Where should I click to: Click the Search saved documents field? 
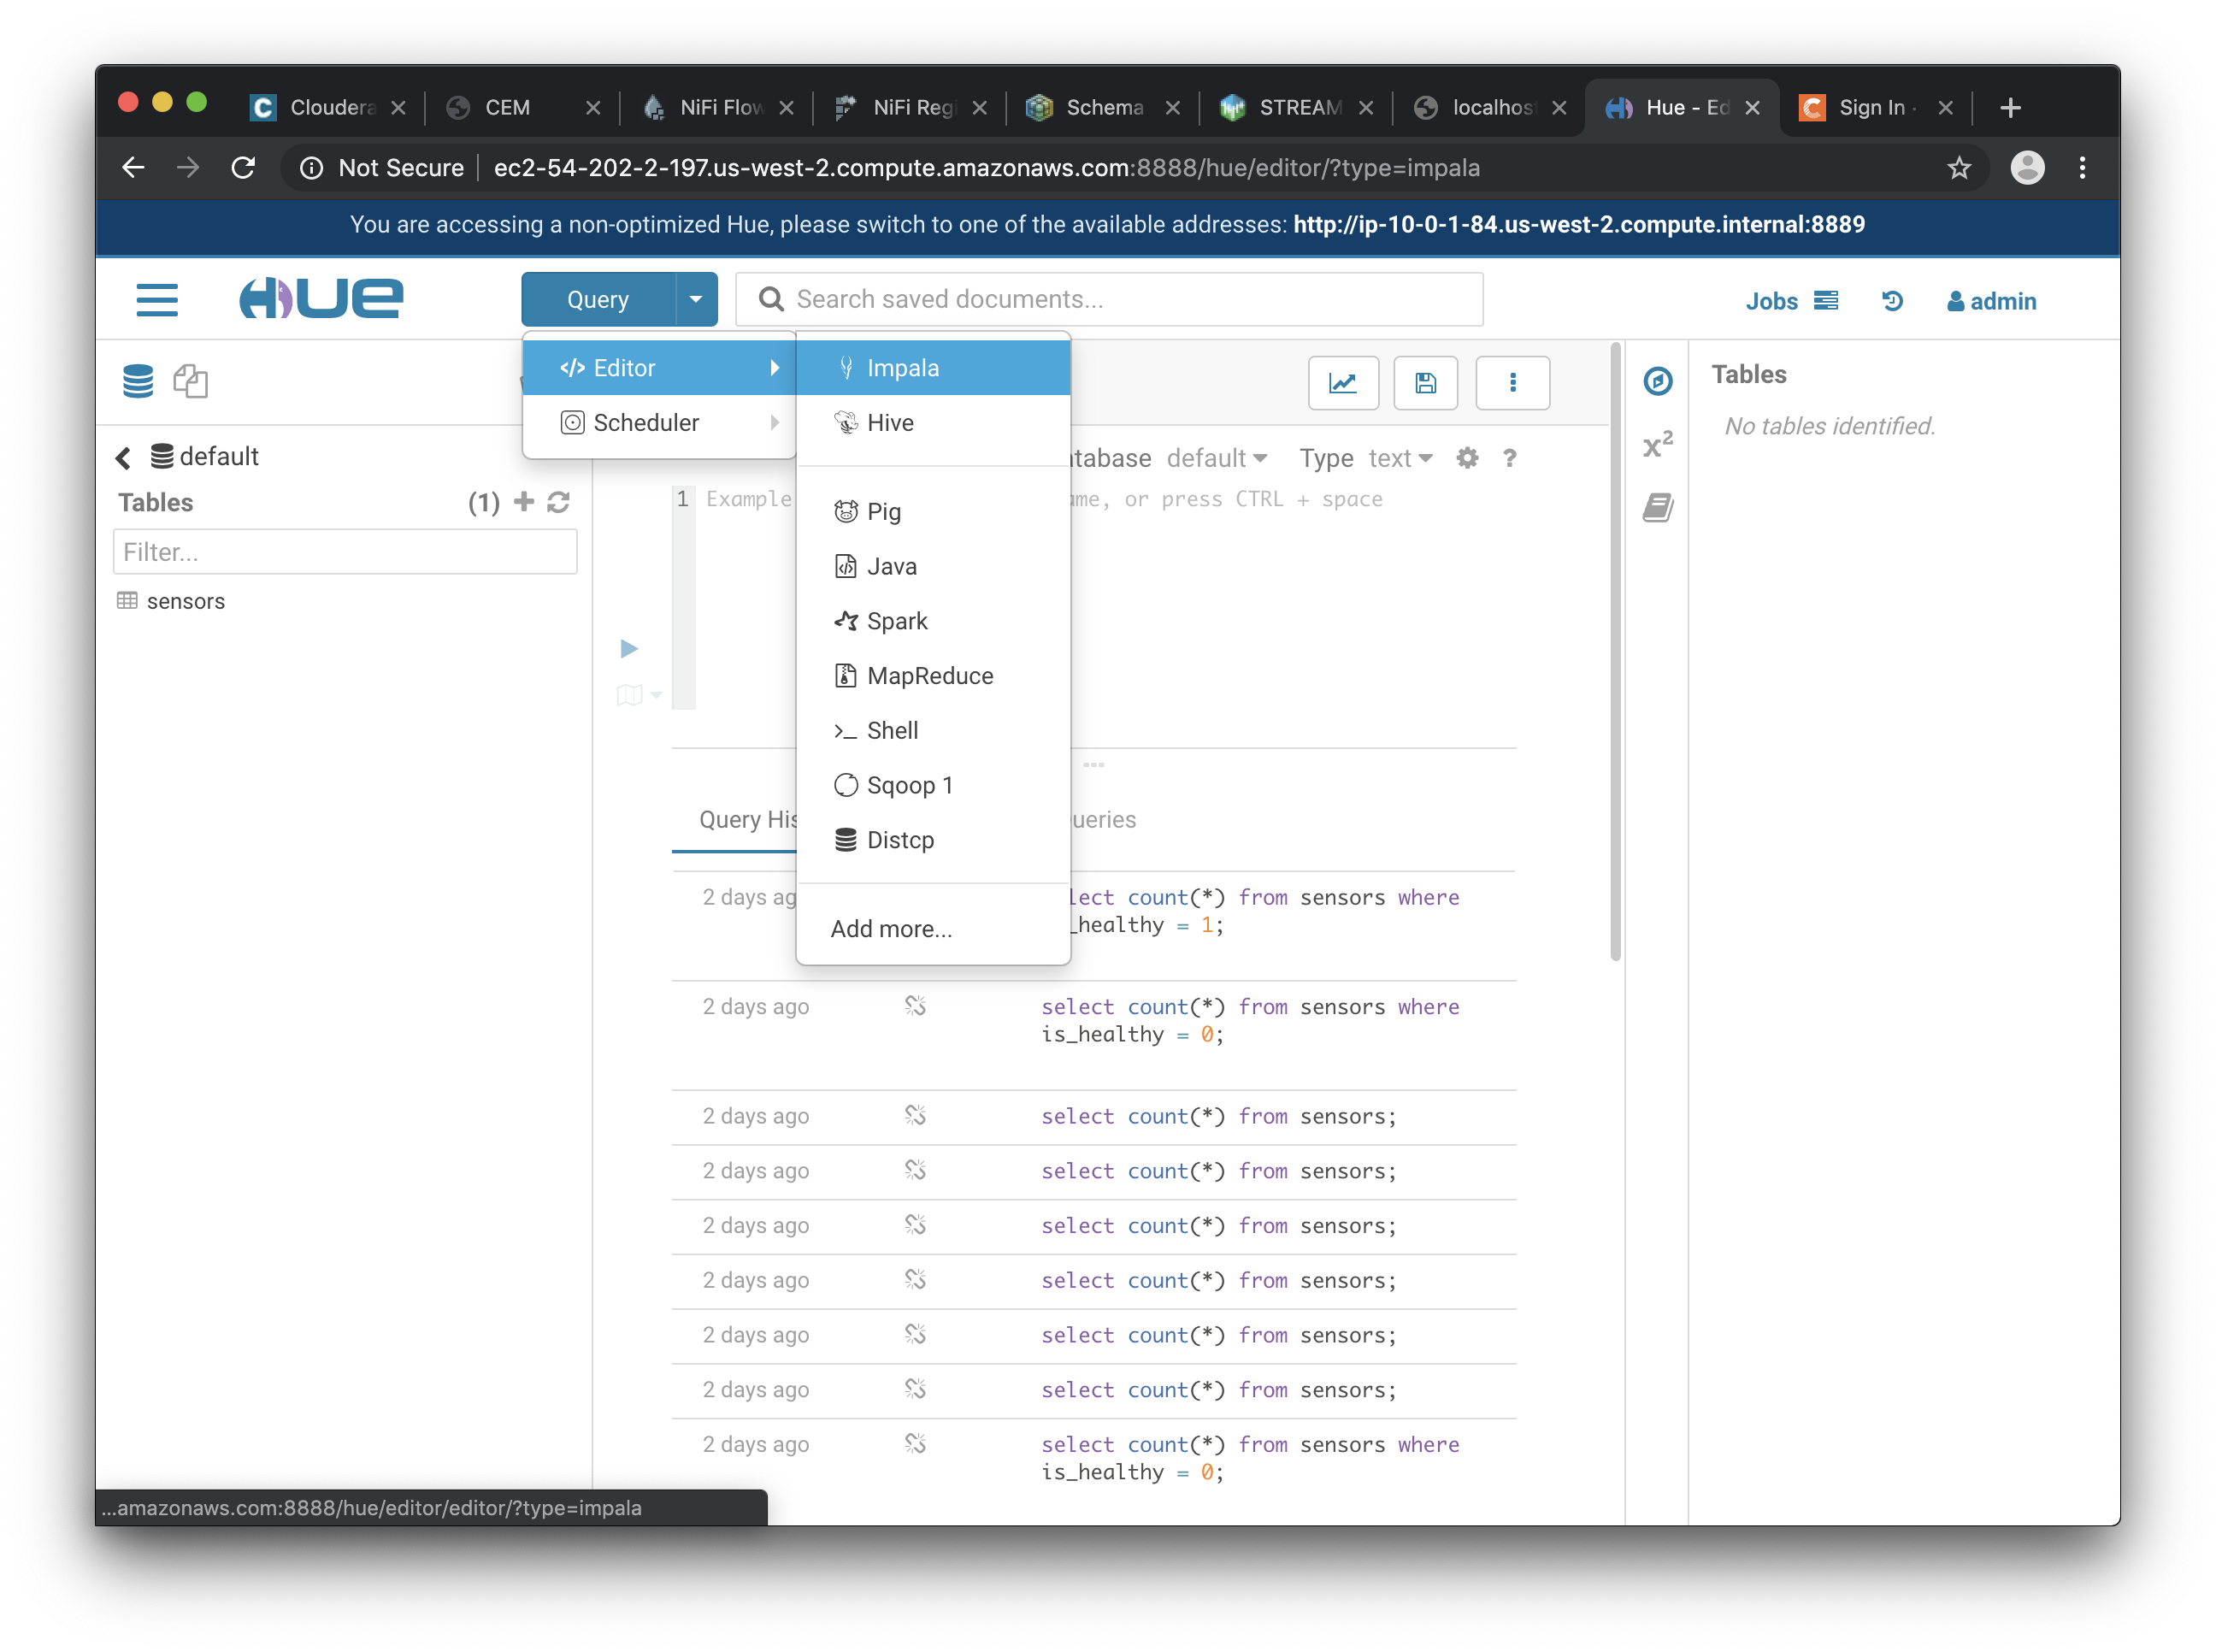1110,299
